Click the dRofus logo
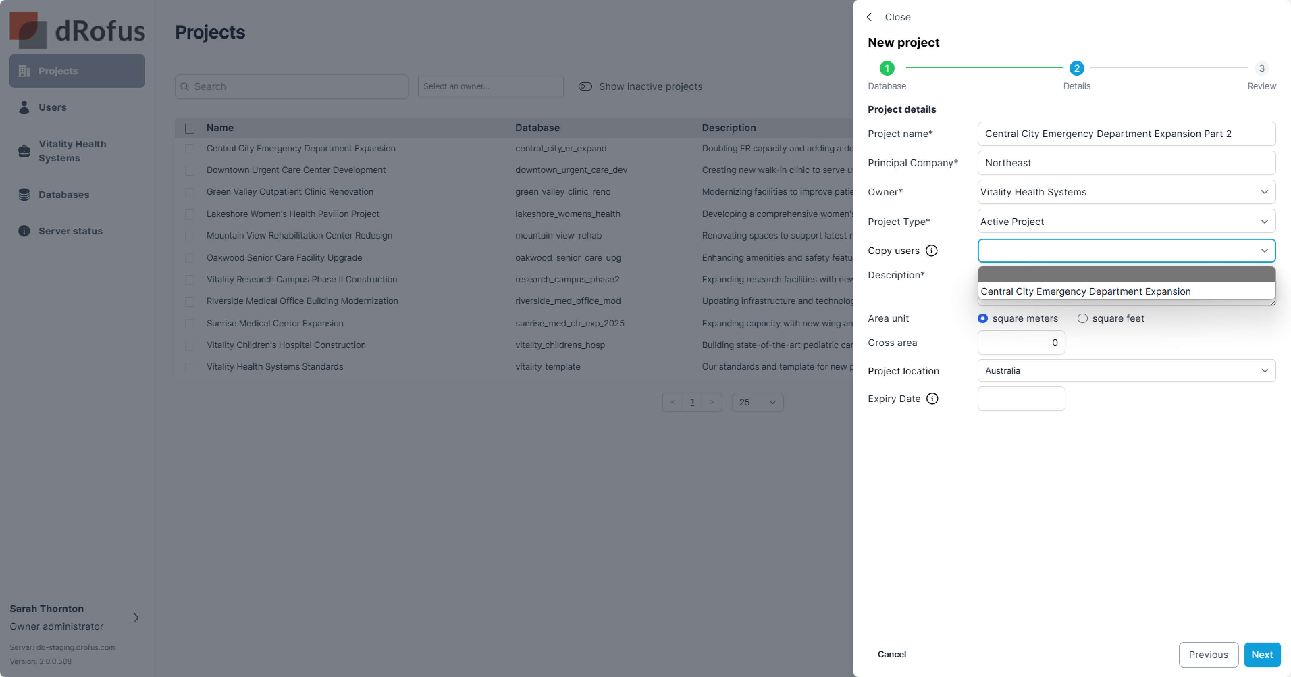Screen dimensions: 1291x677 coord(77,30)
